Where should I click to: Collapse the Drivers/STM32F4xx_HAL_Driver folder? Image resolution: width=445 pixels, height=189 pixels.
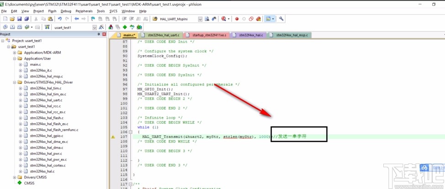15,82
